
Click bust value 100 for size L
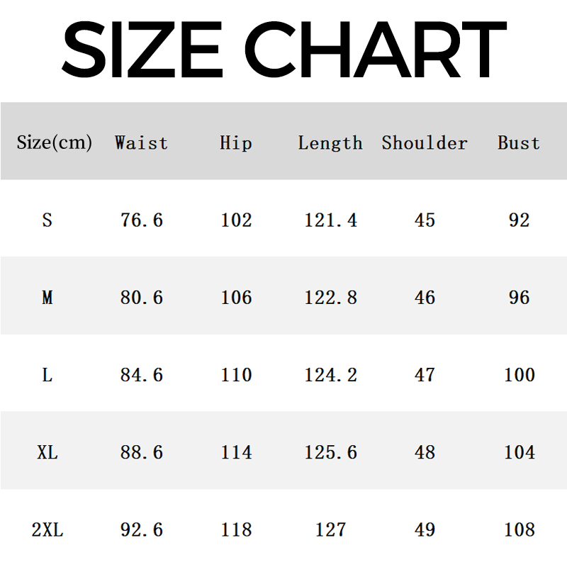pos(519,374)
